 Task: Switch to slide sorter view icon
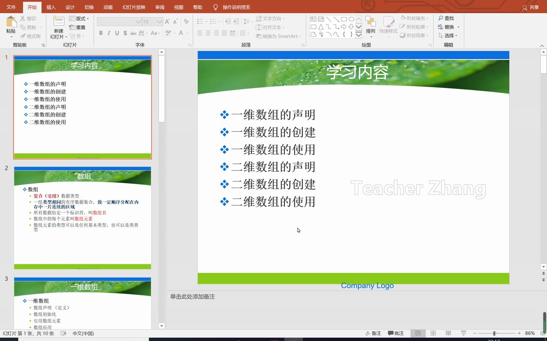click(433, 333)
